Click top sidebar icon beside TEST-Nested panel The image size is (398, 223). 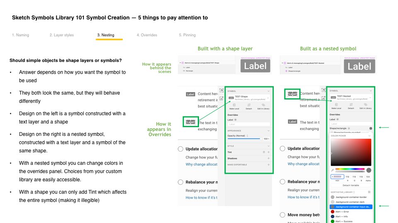point(323,90)
